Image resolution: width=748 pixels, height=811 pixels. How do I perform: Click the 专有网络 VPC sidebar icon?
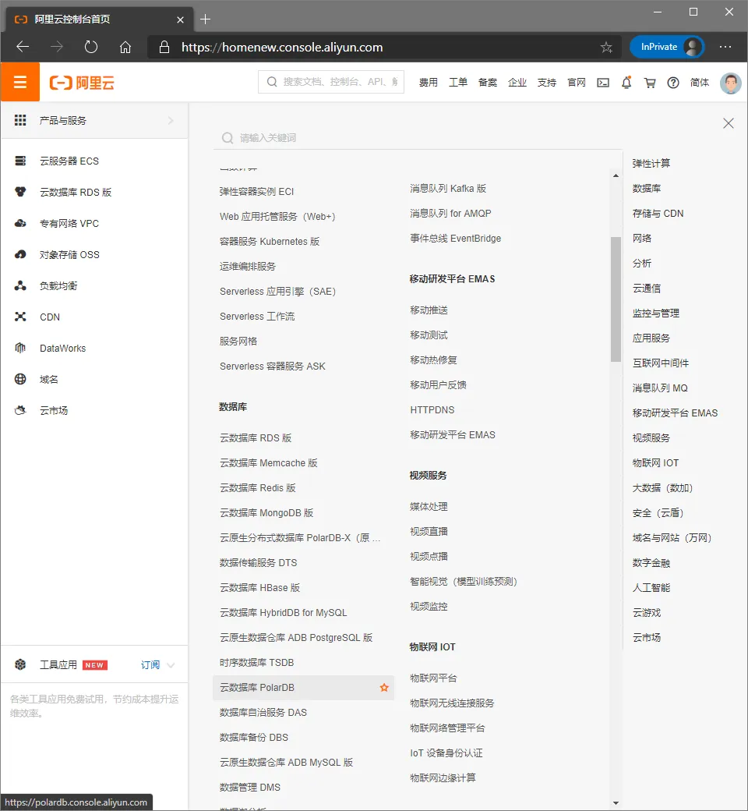click(20, 224)
